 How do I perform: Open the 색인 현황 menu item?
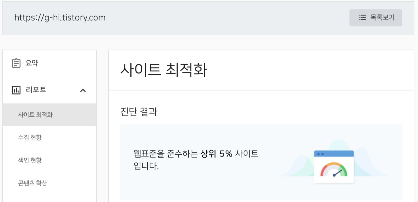point(29,160)
